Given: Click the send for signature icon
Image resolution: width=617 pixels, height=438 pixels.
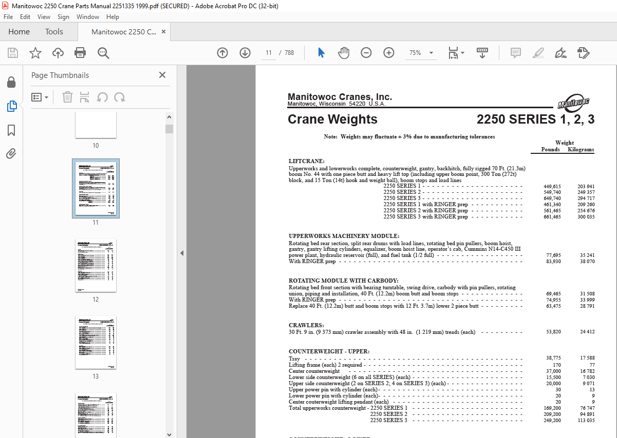Looking at the screenshot, I should tap(583, 53).
